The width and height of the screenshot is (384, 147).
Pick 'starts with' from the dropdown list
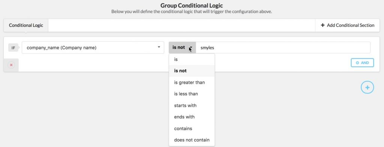(192, 105)
